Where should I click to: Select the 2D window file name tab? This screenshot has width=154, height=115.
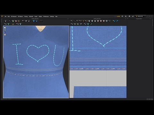tap(97, 19)
